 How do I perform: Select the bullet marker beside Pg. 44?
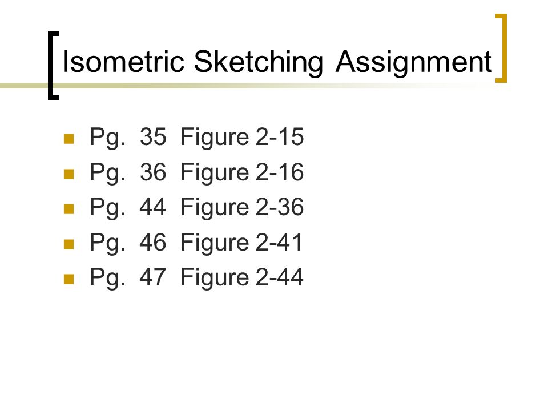pos(69,209)
